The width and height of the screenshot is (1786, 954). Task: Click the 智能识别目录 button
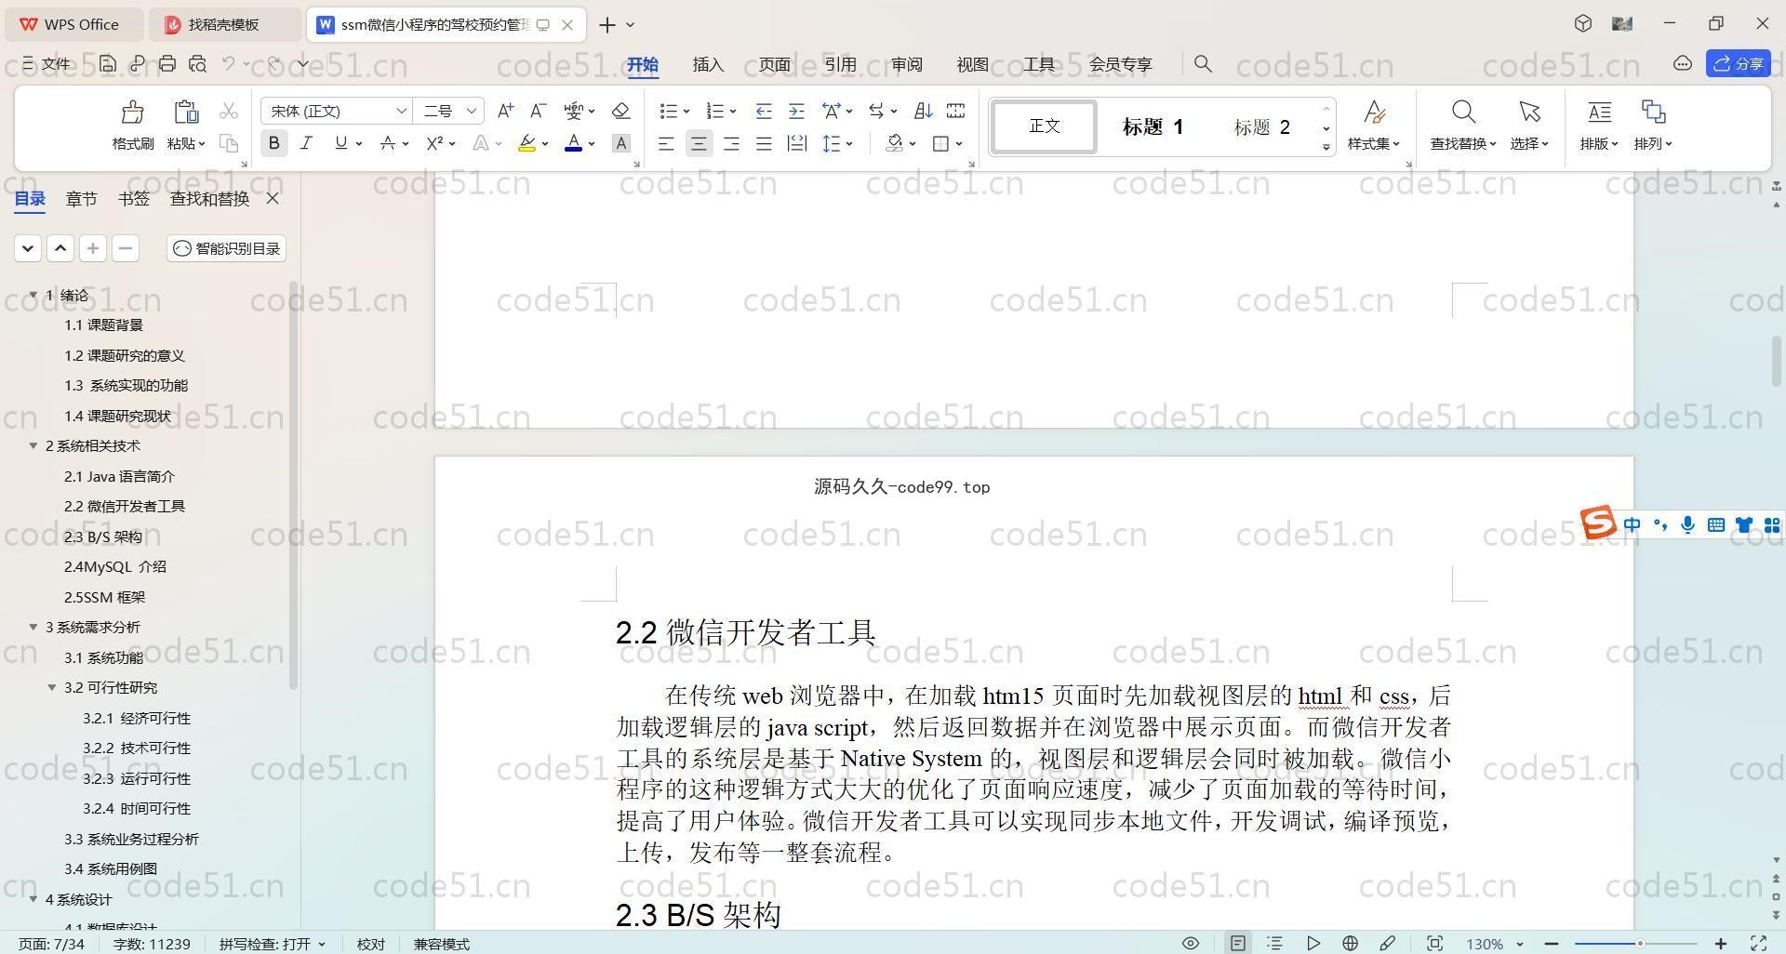pos(227,248)
